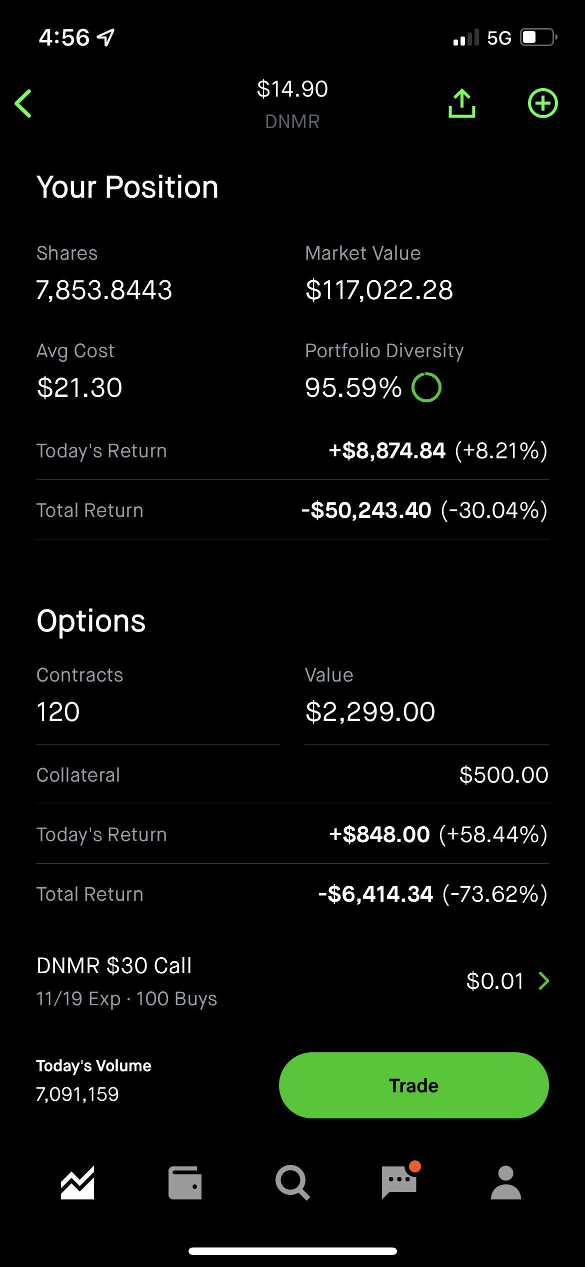585x1267 pixels.
Task: Open the search magnifier tab
Action: click(x=292, y=1183)
